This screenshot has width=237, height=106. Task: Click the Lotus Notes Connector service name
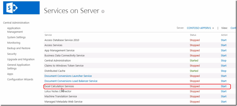click(58, 91)
